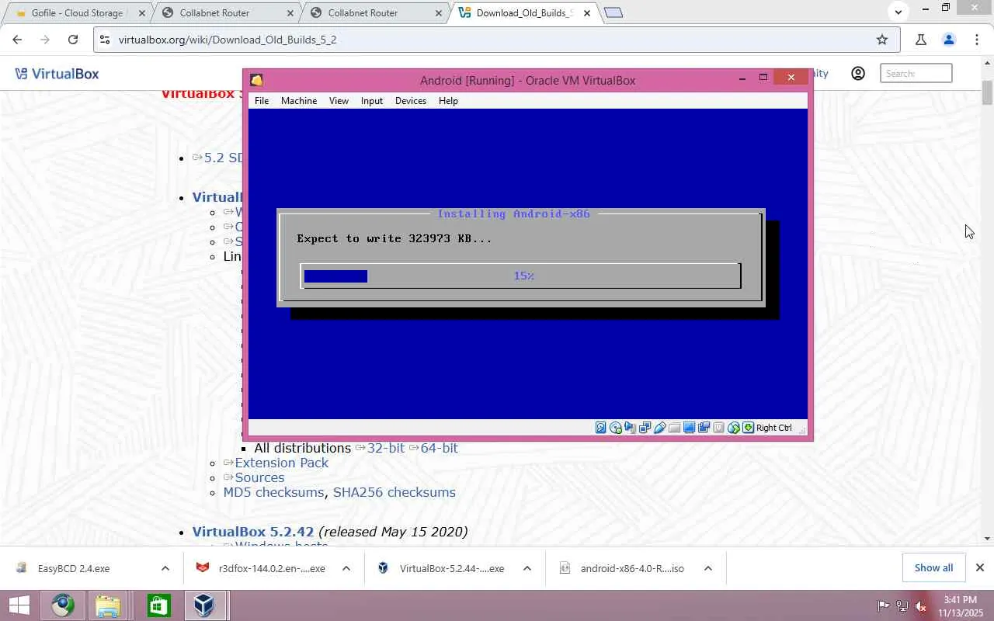Open Chrome's three-dot menu
The width and height of the screenshot is (994, 621).
tap(977, 40)
